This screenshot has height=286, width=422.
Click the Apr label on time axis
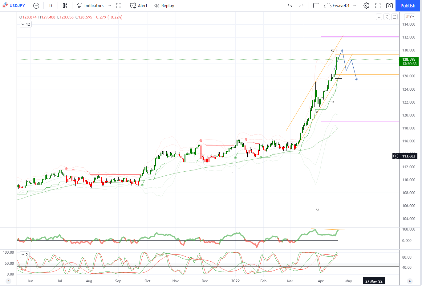(321, 281)
